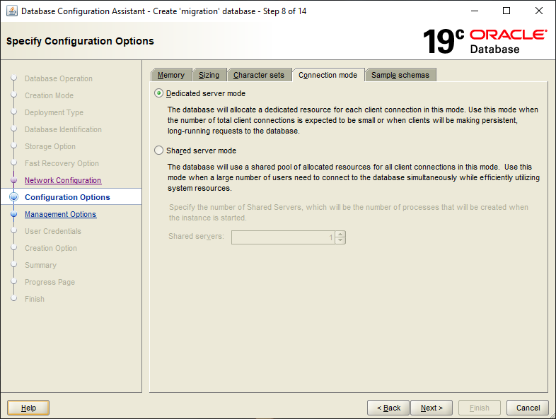Minimize the Database Configuration Assistant window
Image resolution: width=556 pixels, height=419 pixels.
475,11
